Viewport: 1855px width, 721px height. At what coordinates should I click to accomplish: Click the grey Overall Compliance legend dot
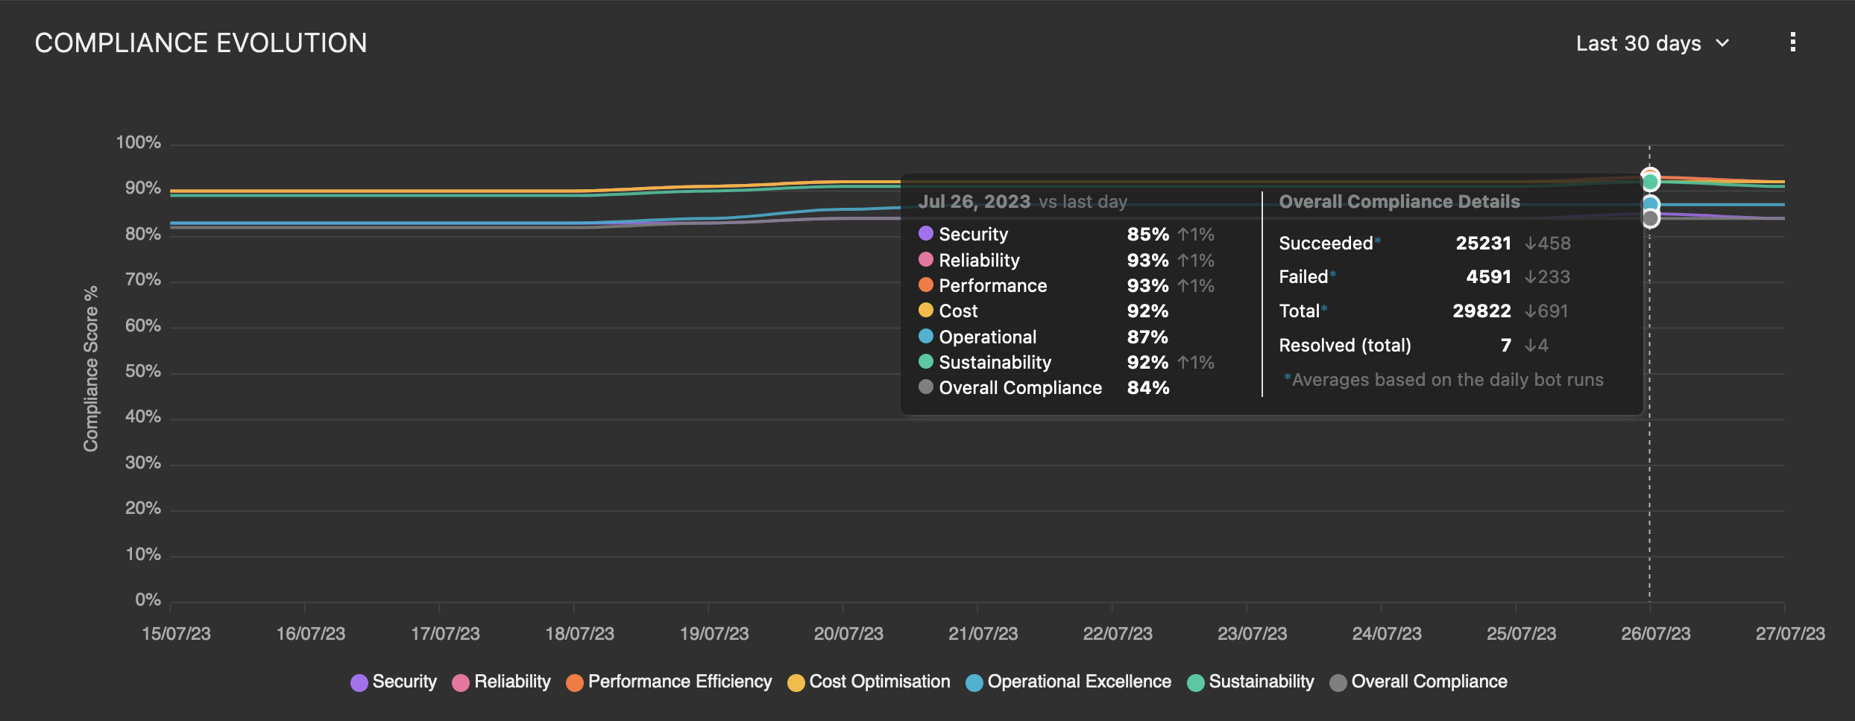(1338, 682)
